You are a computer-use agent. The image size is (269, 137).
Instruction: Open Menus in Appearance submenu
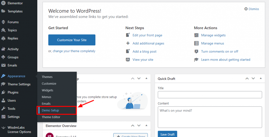point(46,97)
